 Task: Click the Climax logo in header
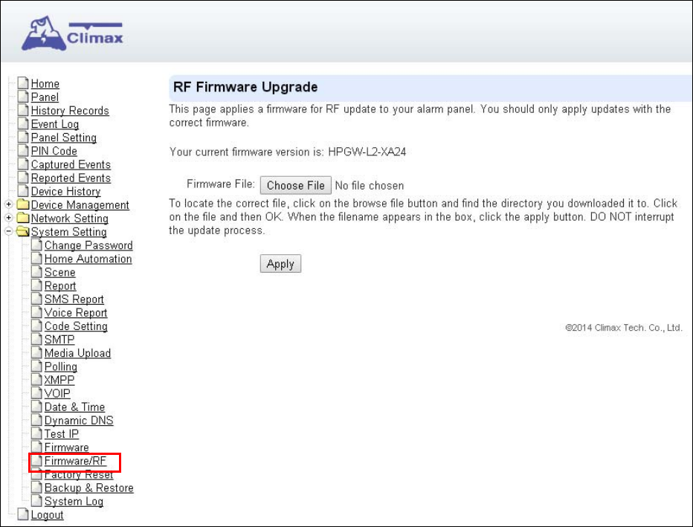click(72, 33)
